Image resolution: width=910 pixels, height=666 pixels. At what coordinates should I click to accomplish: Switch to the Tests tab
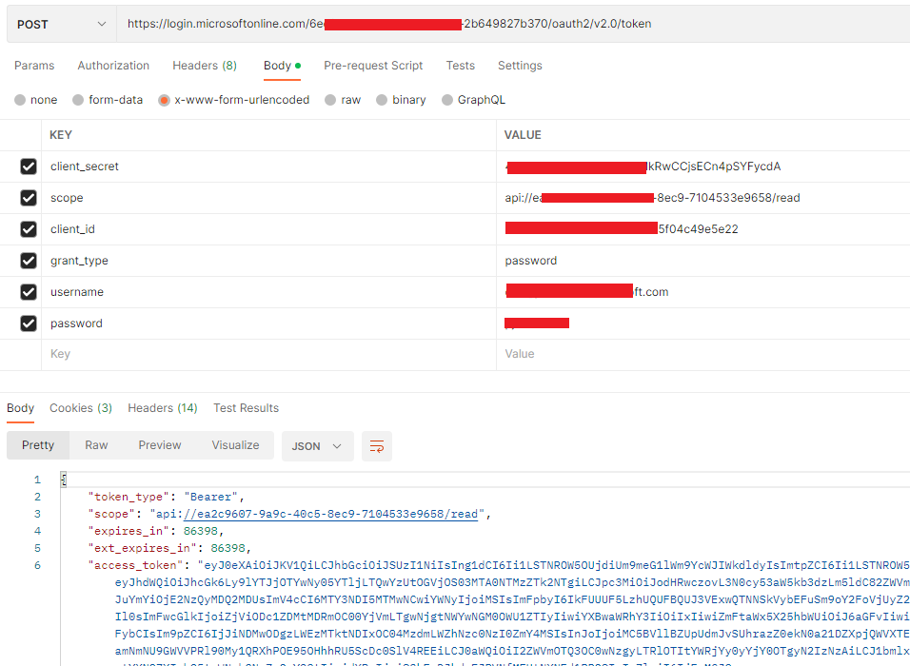461,66
